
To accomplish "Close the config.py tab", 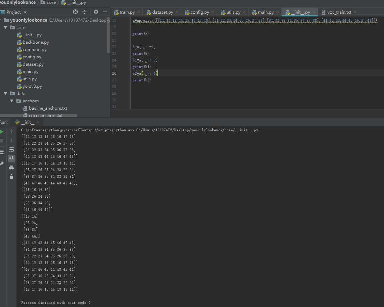I will 213,12.
